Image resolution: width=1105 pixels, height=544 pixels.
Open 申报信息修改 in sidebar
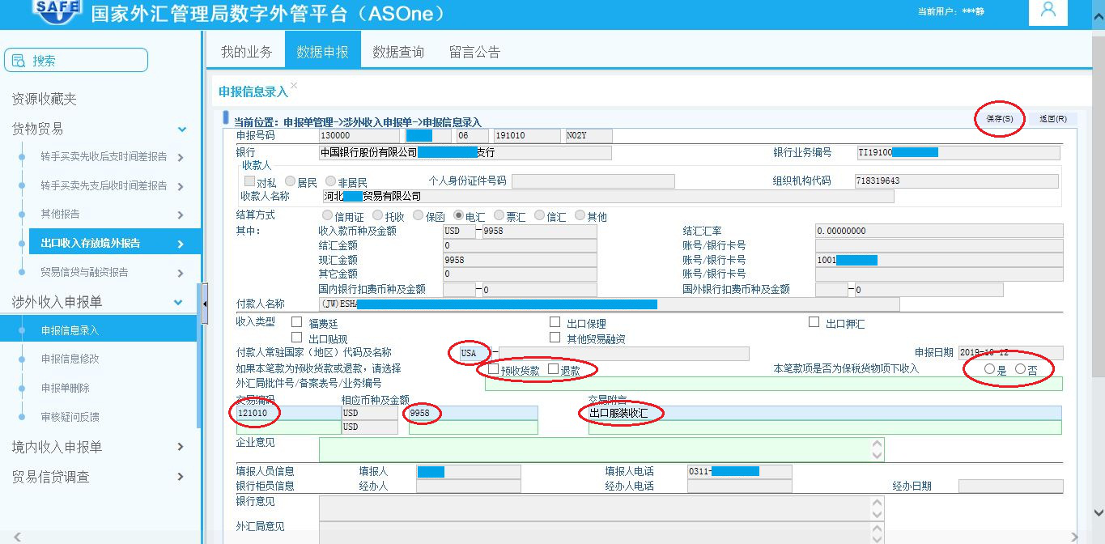coord(70,359)
